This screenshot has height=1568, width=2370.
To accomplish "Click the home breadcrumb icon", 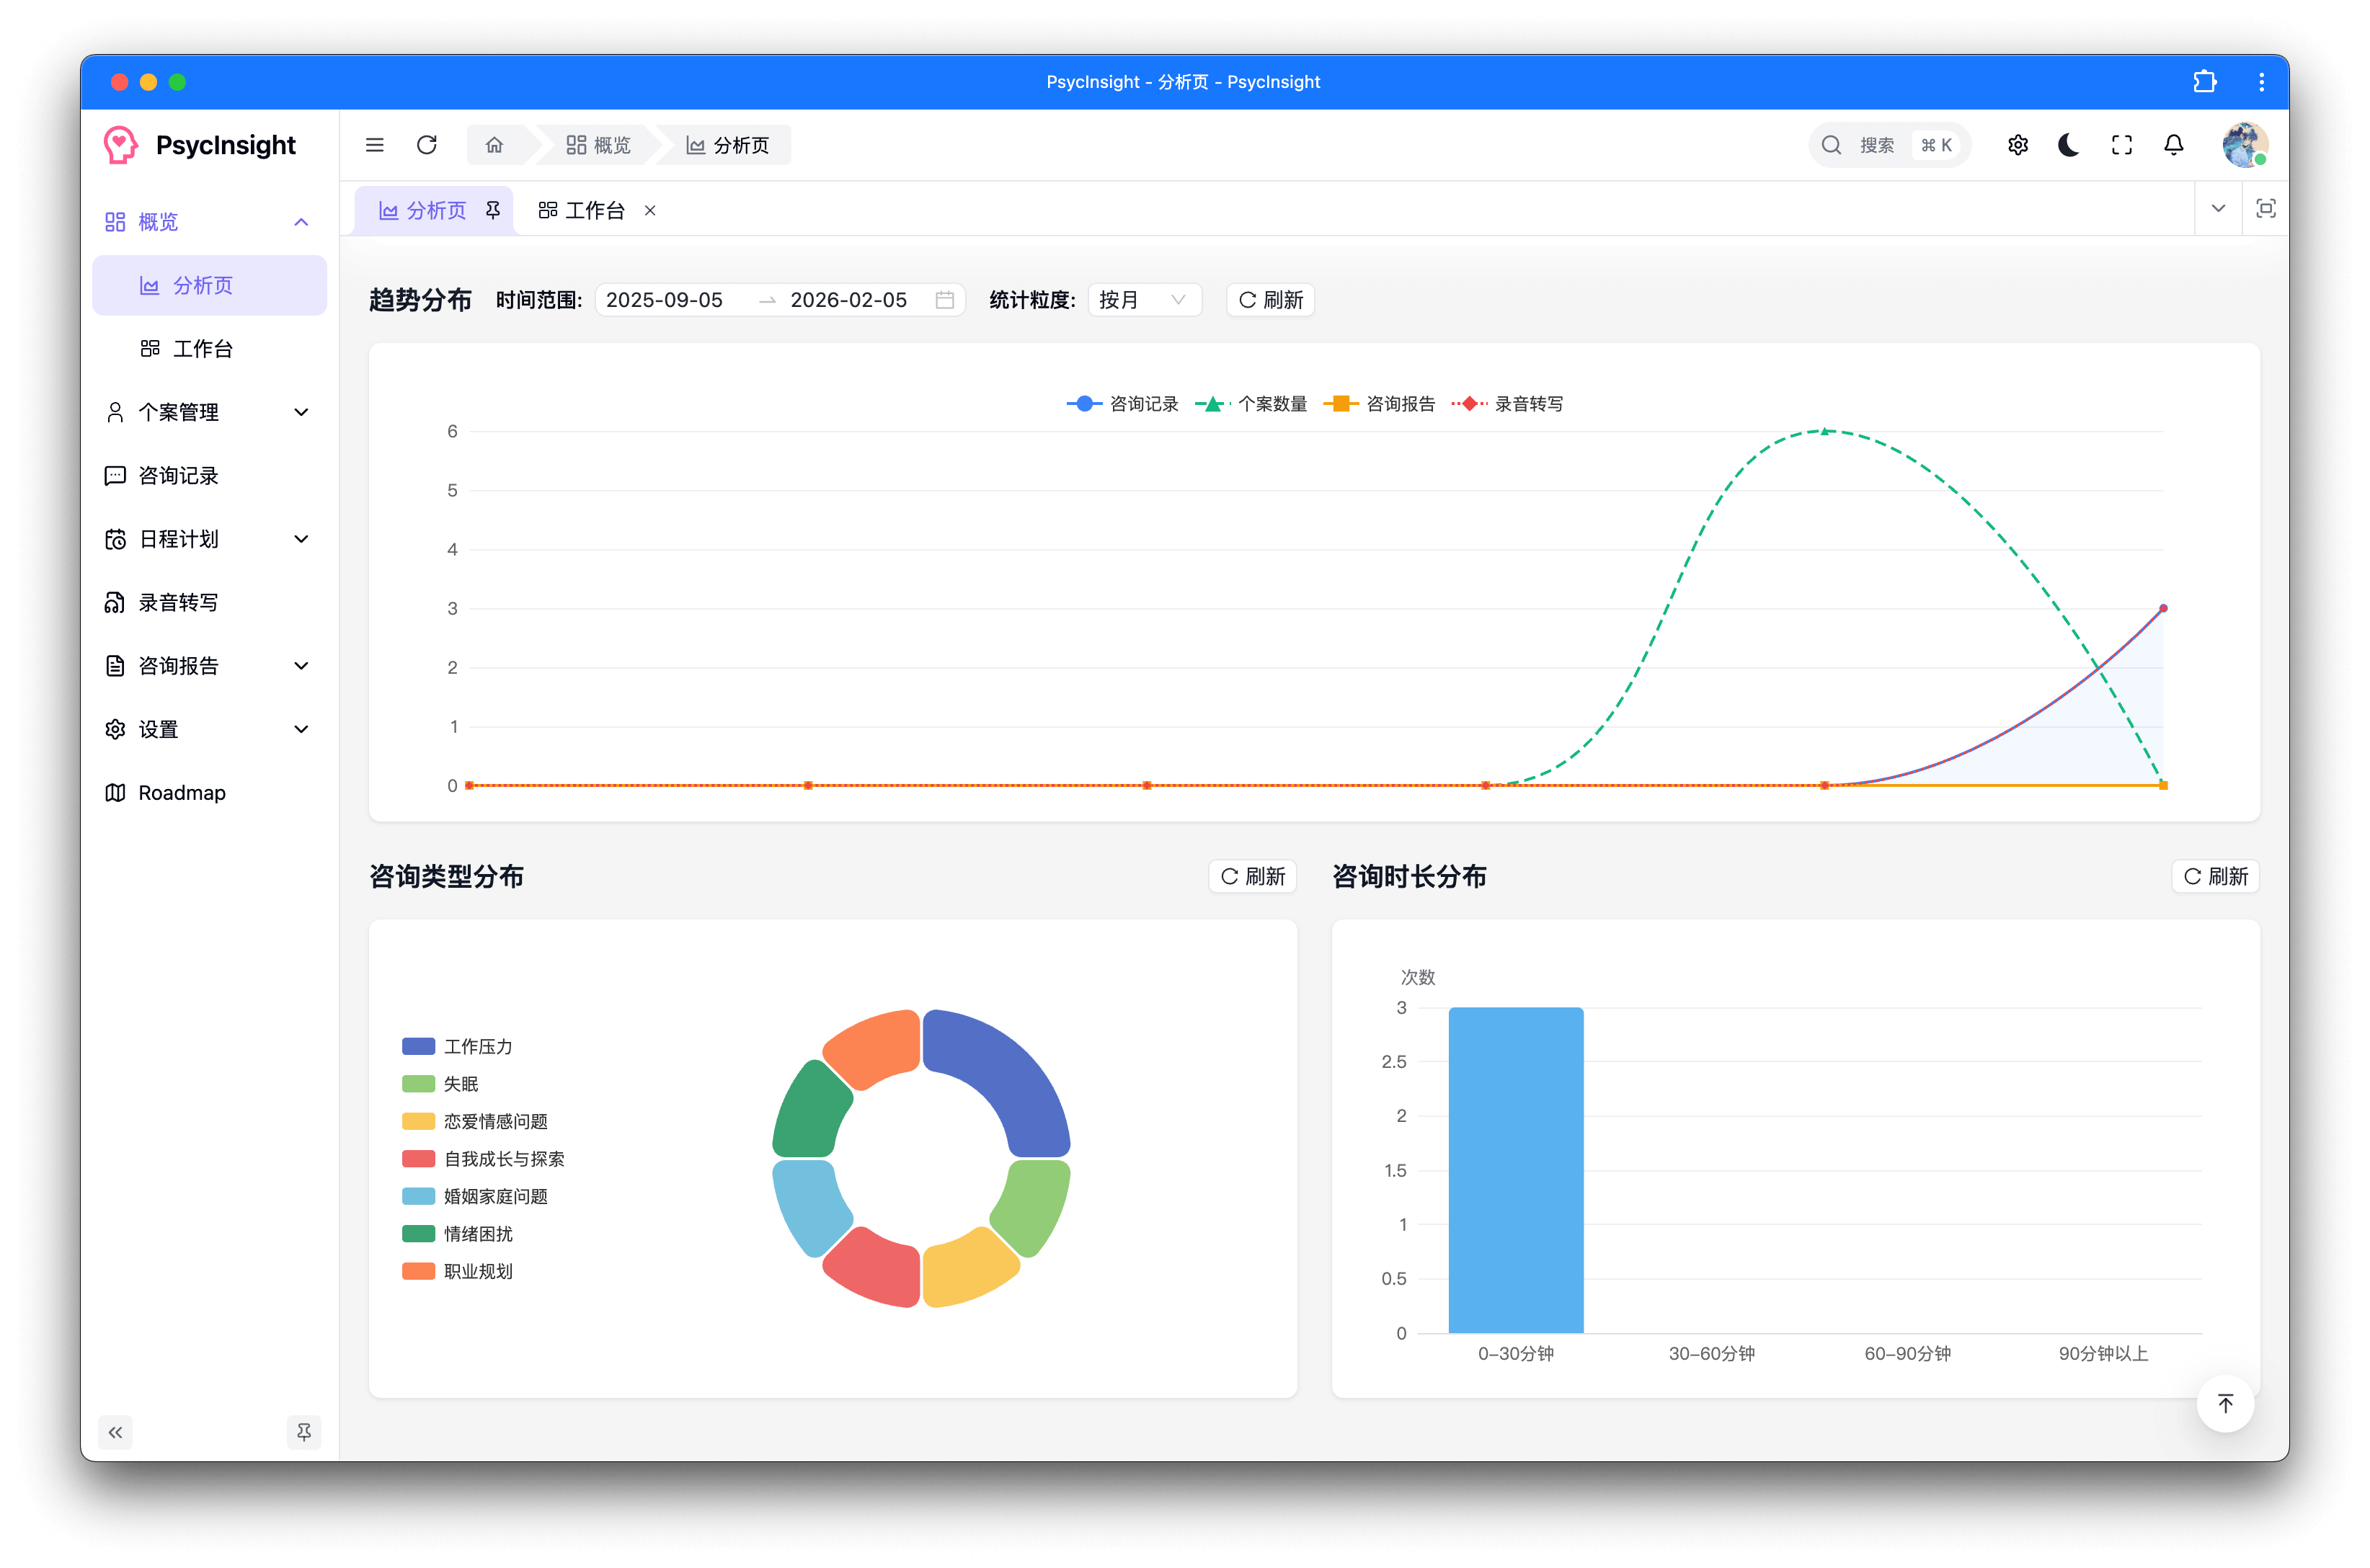I will (x=494, y=145).
